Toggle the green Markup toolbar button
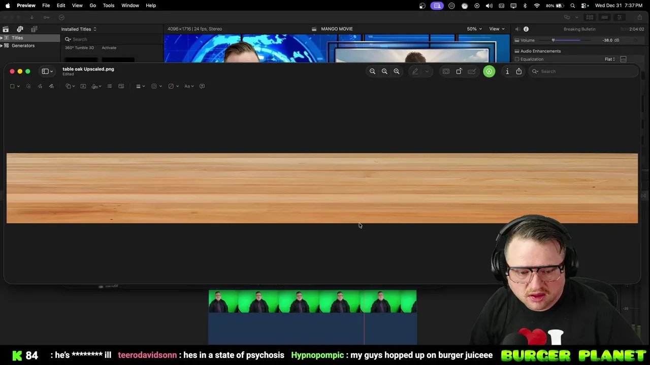This screenshot has height=365, width=650. [489, 71]
